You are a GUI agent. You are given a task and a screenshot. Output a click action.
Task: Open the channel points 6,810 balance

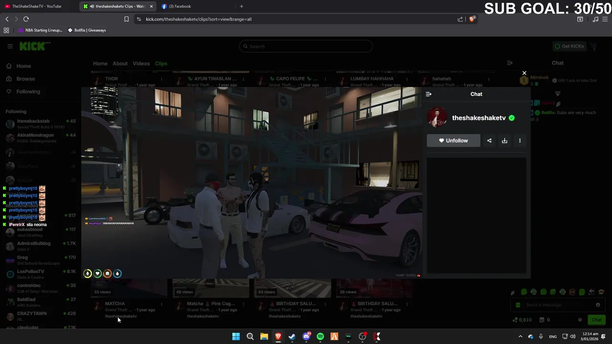tap(522, 320)
